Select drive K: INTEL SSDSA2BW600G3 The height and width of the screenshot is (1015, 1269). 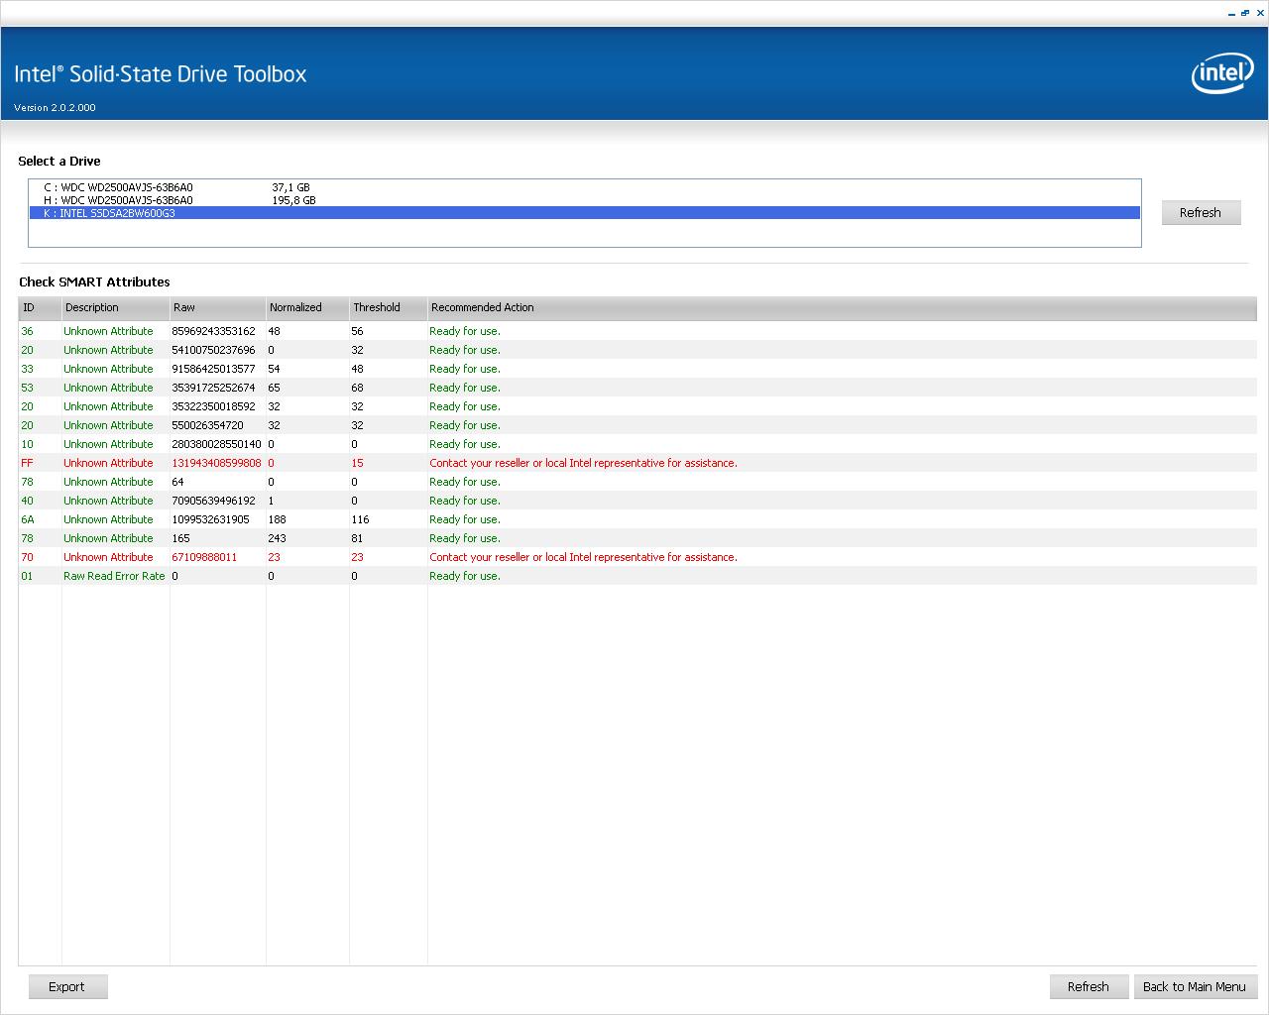(584, 213)
